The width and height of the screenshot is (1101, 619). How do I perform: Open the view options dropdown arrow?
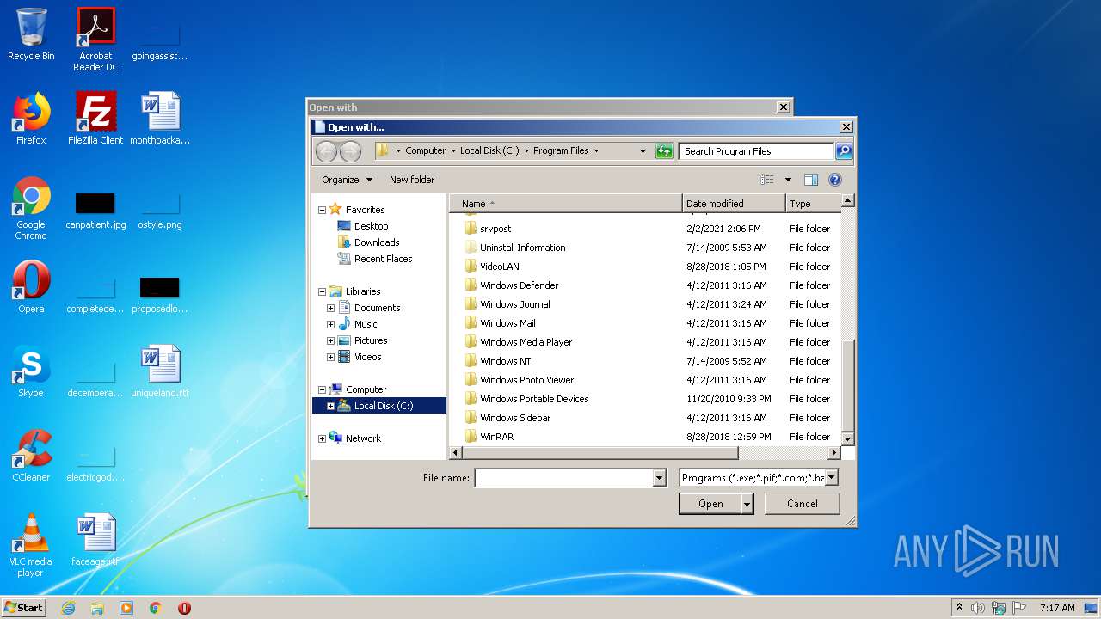point(787,180)
